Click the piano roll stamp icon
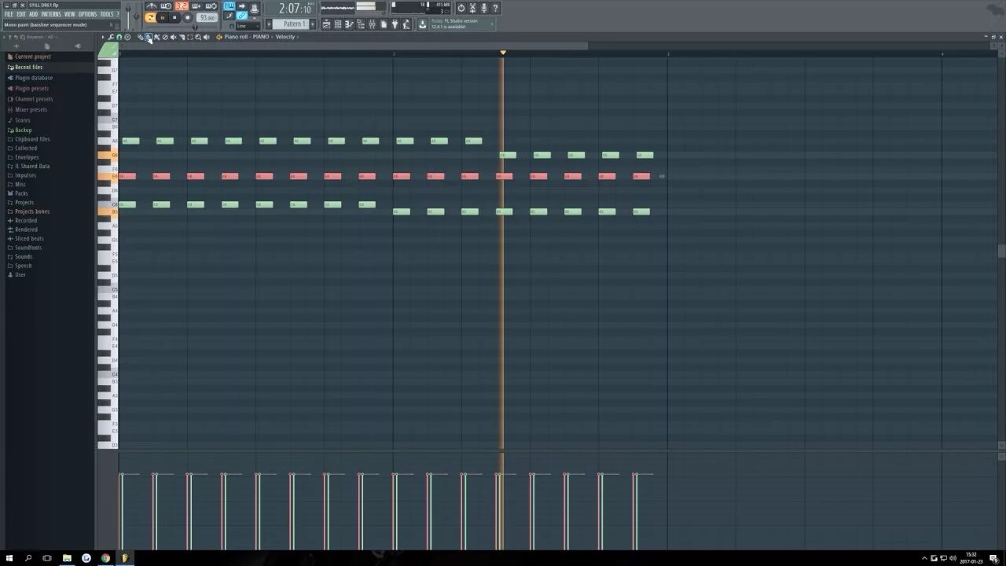Image resolution: width=1006 pixels, height=566 pixels. (x=127, y=37)
